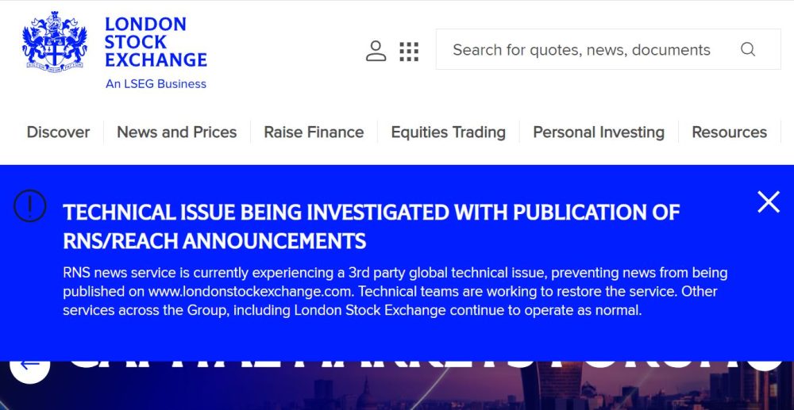Open the Discover menu

pyautogui.click(x=58, y=132)
